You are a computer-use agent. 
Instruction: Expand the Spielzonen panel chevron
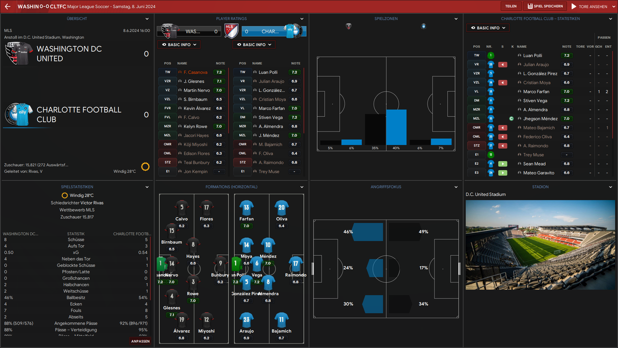coord(456,19)
